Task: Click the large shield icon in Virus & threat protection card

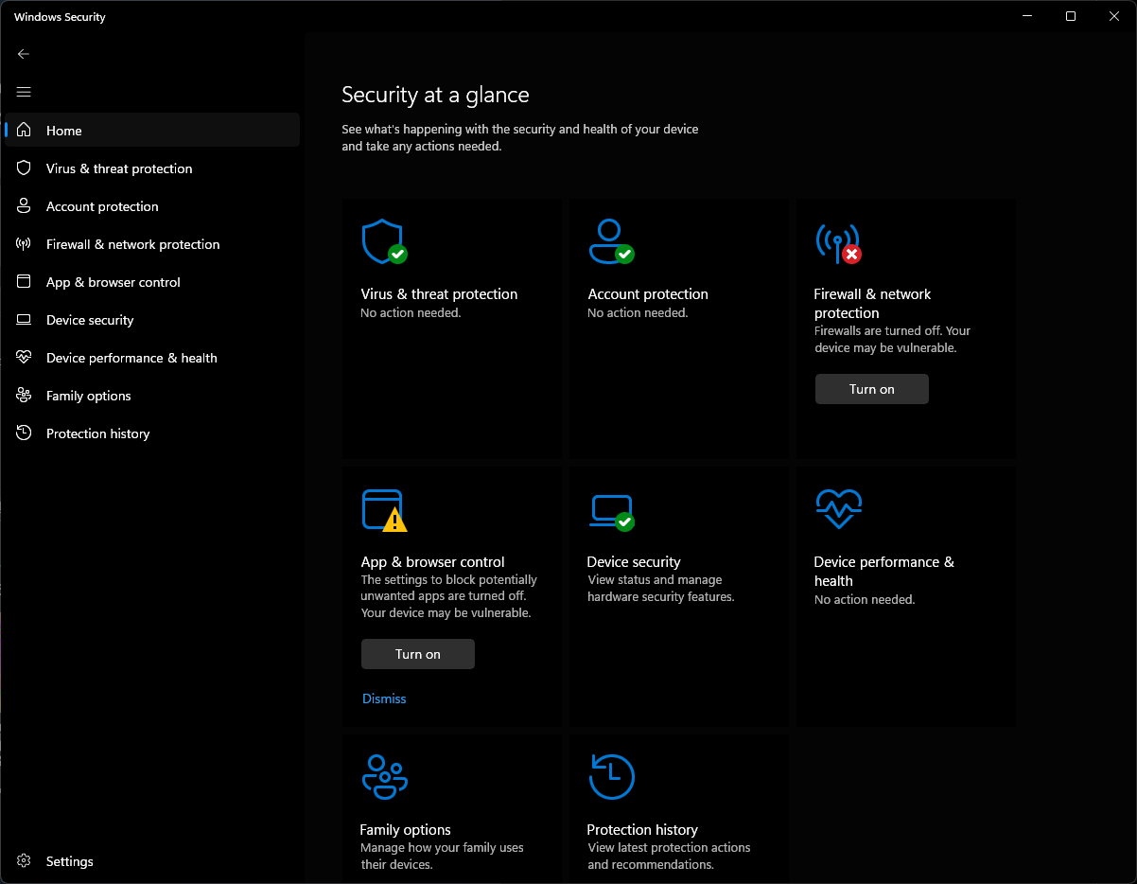Action: click(384, 242)
